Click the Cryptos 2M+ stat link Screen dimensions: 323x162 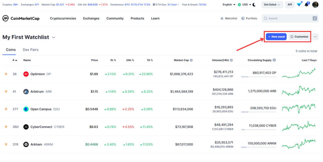[10, 5]
